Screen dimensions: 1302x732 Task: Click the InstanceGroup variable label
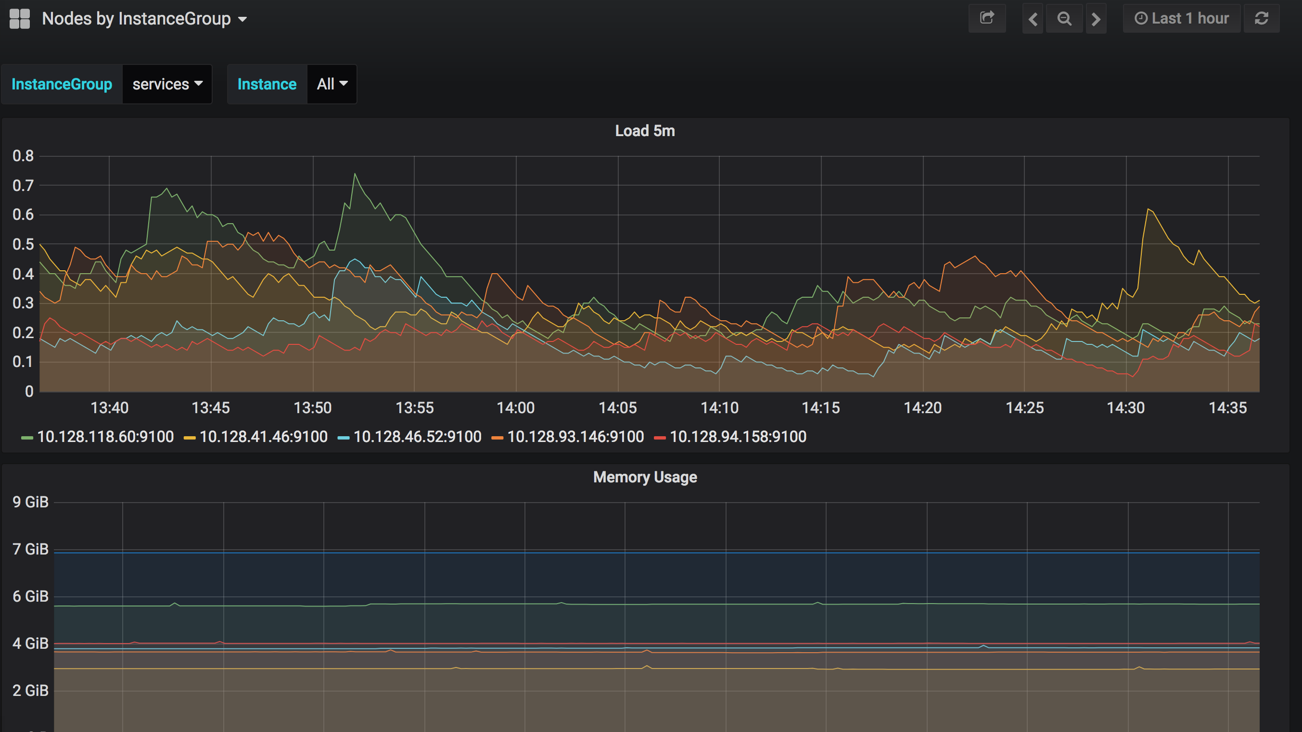coord(62,84)
